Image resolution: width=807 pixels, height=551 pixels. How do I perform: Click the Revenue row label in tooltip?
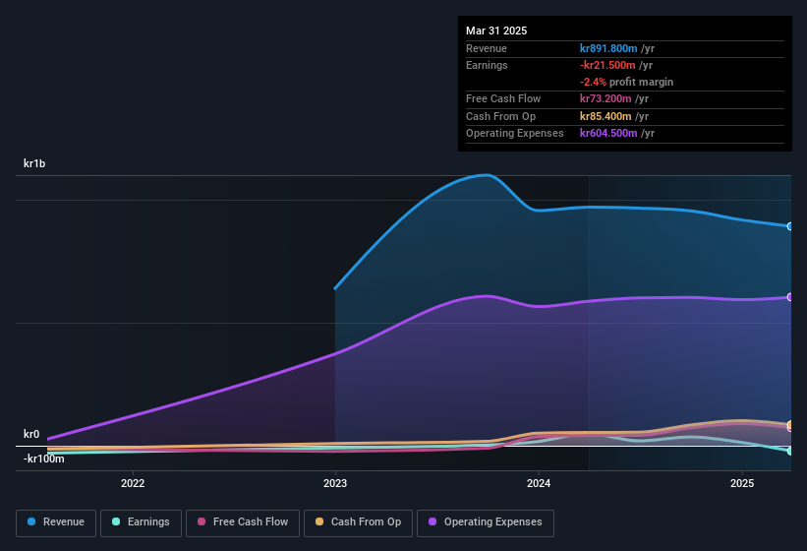click(x=487, y=48)
